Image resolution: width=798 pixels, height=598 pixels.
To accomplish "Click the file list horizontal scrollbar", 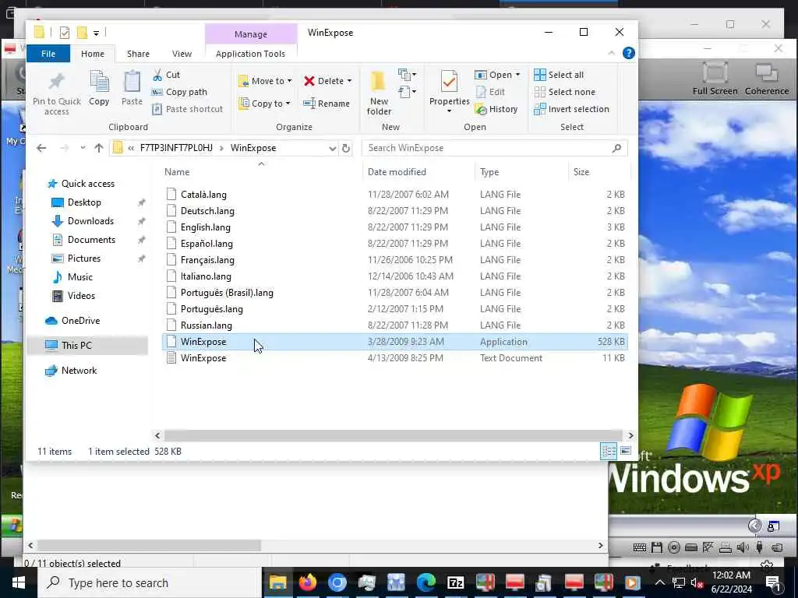I will [x=393, y=435].
